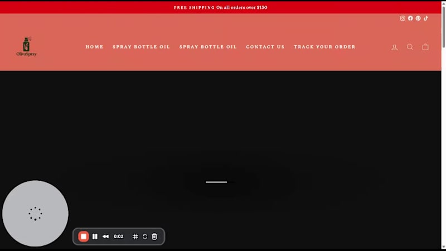Open the account log in icon
The height and width of the screenshot is (251, 446).
(394, 47)
